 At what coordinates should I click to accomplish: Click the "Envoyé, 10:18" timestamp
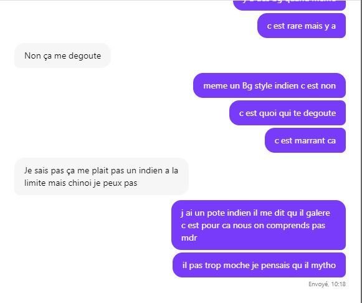(x=327, y=284)
